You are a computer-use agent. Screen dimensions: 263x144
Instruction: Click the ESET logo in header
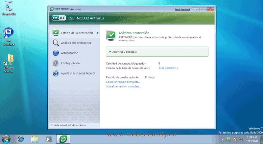coord(59,18)
